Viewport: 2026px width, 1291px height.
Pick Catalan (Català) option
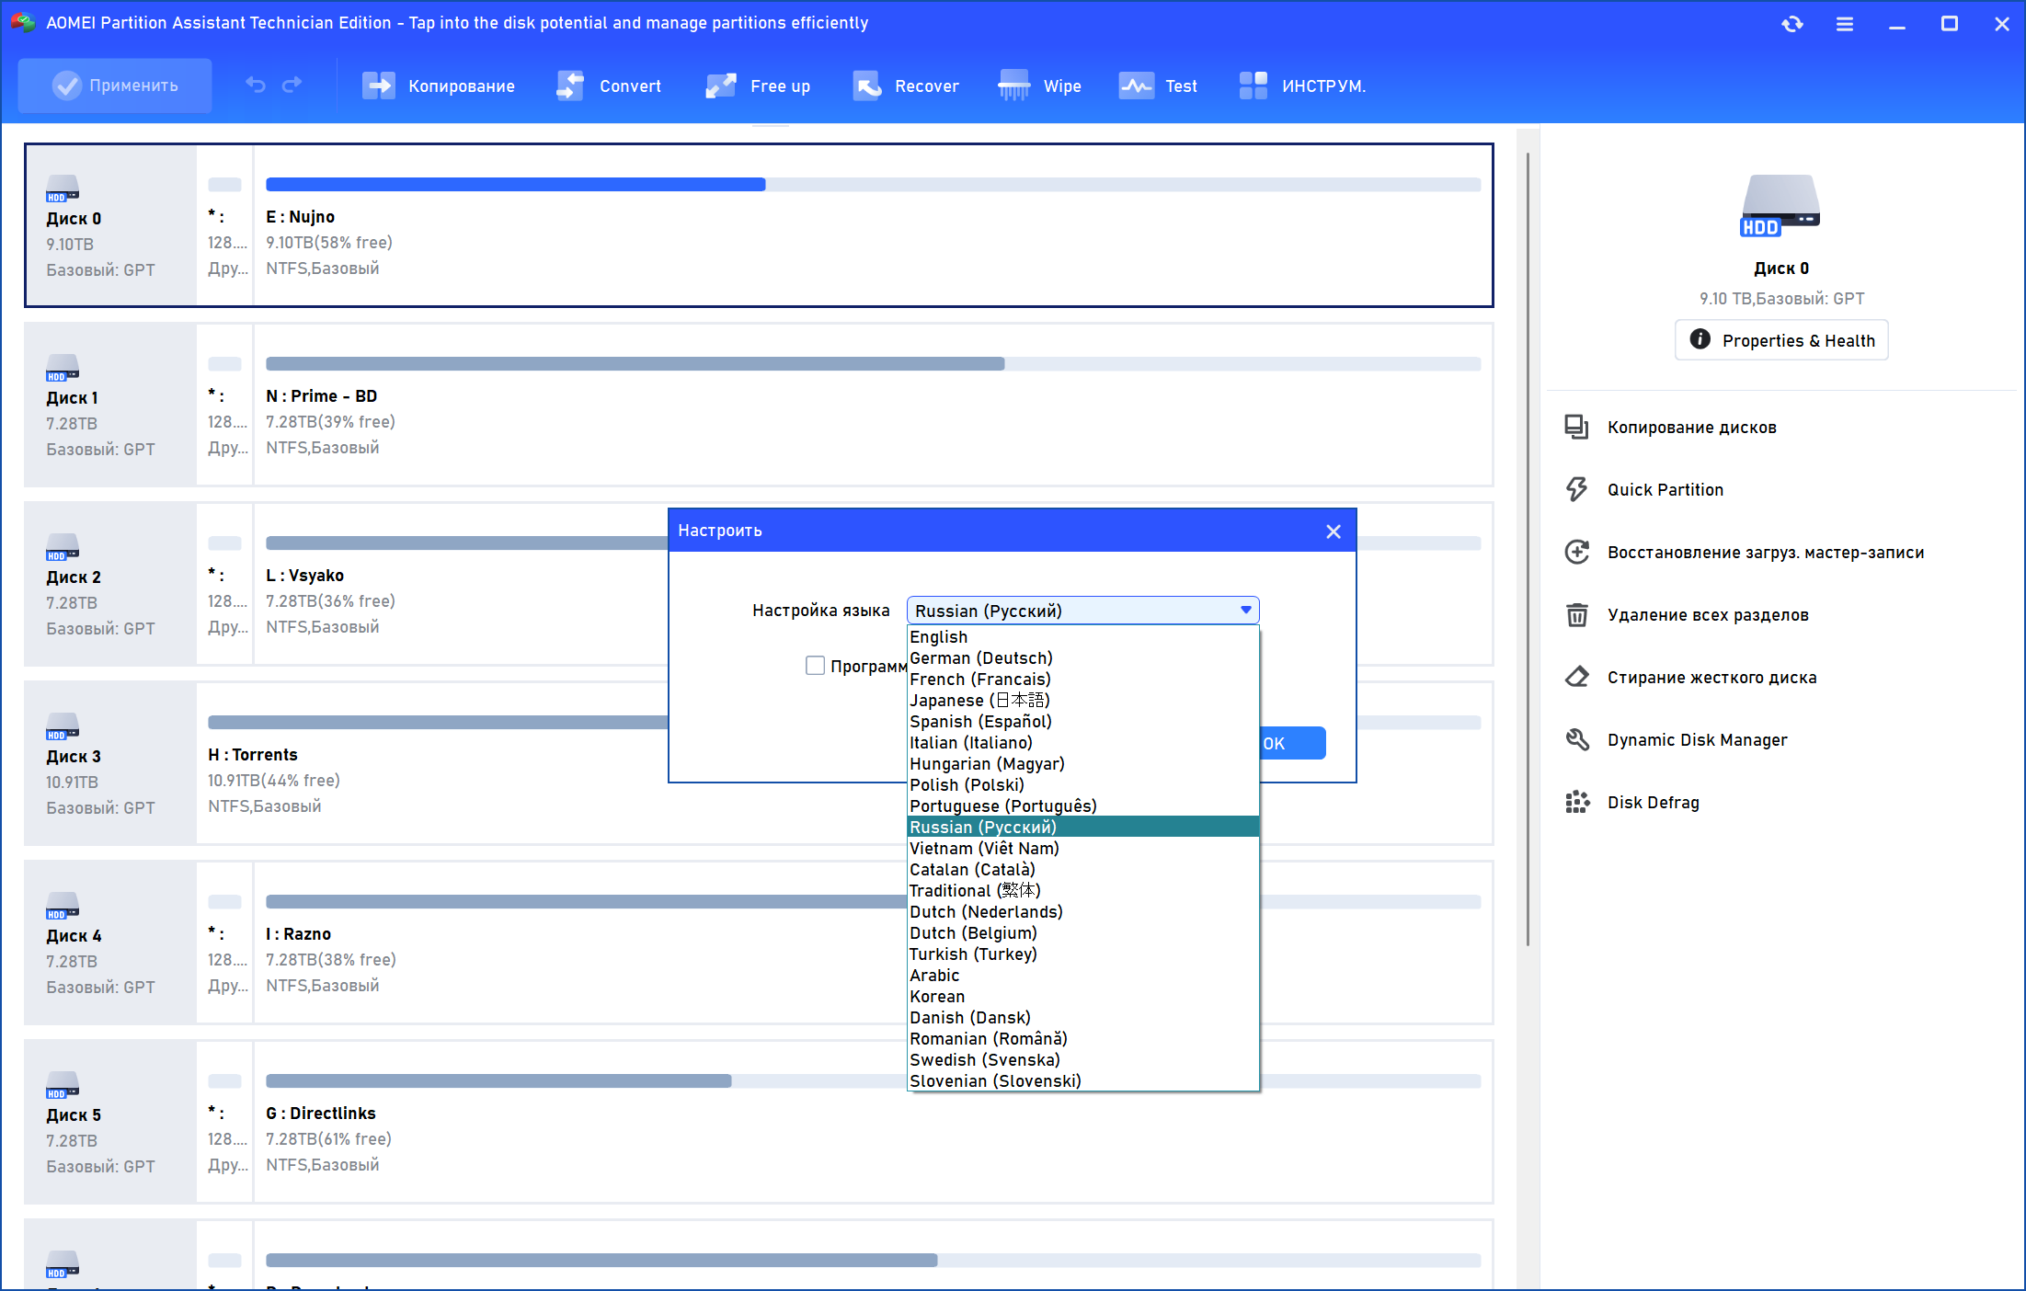coord(1083,869)
